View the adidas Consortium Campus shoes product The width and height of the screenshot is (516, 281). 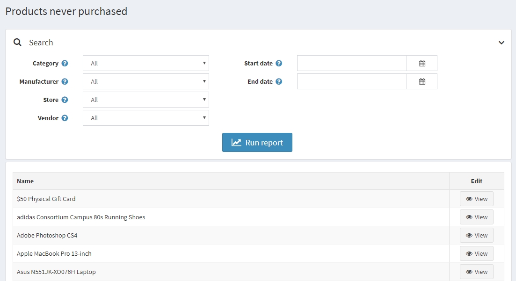click(476, 217)
